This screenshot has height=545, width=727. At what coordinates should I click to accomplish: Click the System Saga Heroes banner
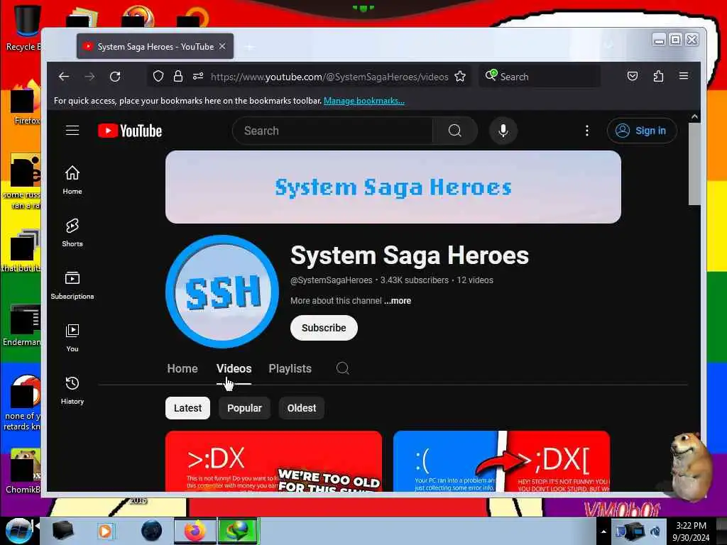tap(393, 187)
